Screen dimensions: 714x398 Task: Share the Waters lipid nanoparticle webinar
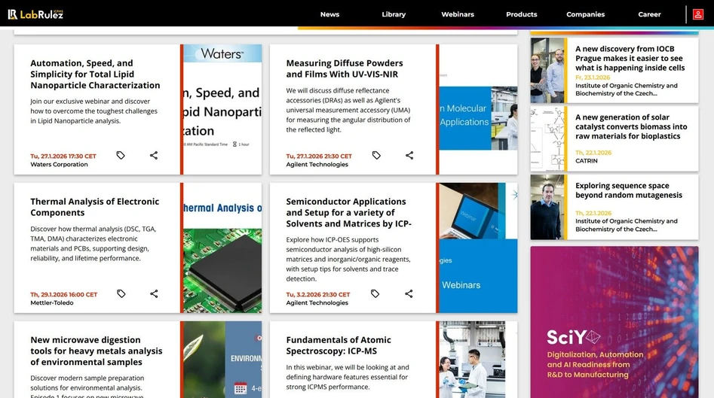[x=154, y=156]
